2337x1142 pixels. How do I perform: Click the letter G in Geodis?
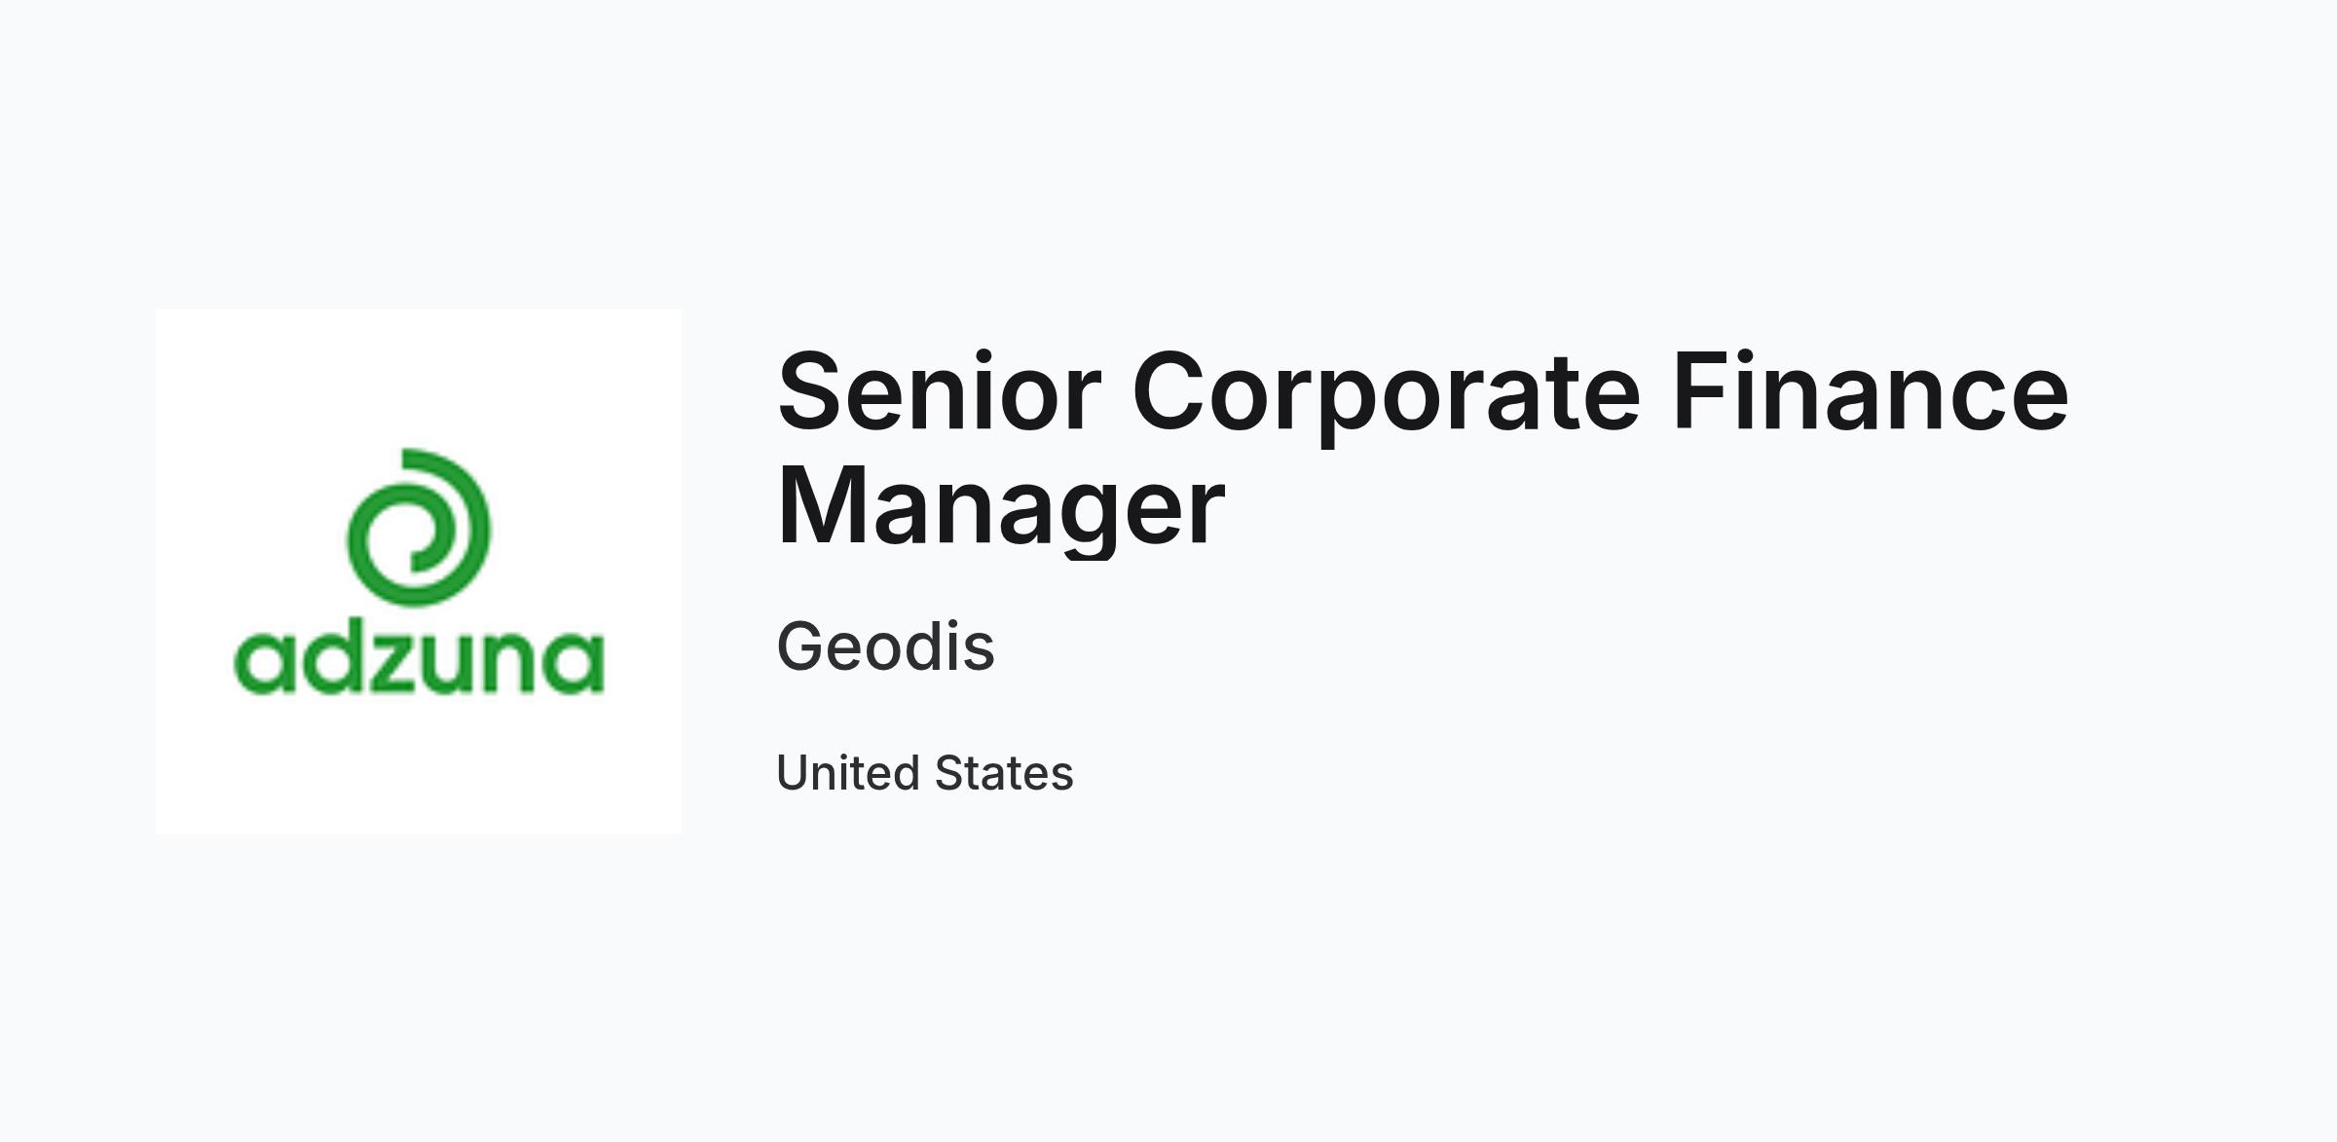[x=800, y=646]
